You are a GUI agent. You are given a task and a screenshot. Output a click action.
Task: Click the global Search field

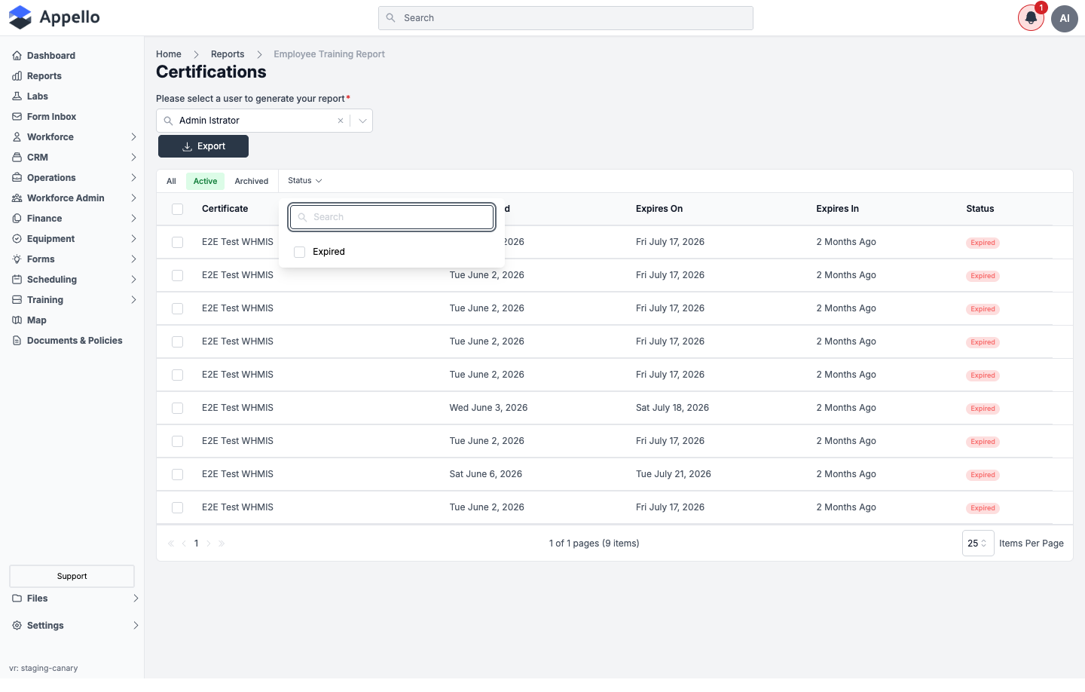tap(566, 18)
